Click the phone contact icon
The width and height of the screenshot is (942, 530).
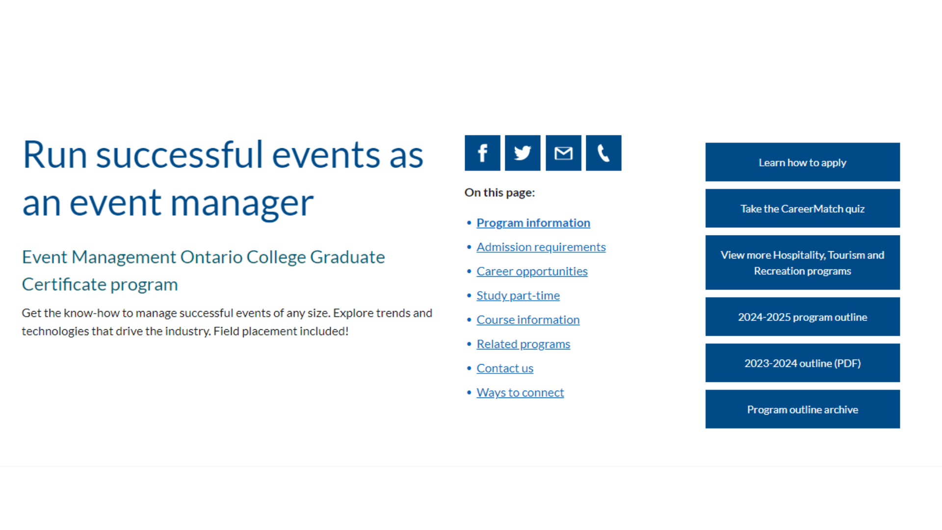coord(603,153)
